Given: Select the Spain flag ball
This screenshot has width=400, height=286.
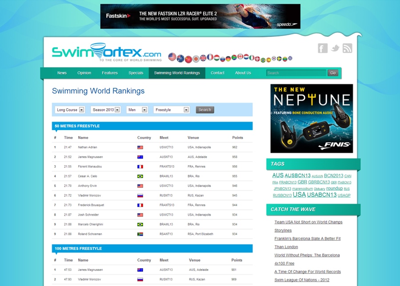Looking at the screenshot, I should tap(268, 60).
